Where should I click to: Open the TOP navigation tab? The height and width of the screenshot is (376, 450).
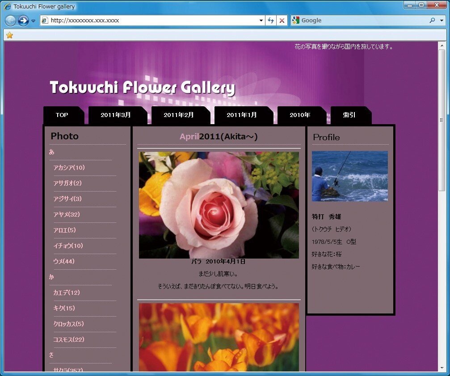pyautogui.click(x=64, y=115)
